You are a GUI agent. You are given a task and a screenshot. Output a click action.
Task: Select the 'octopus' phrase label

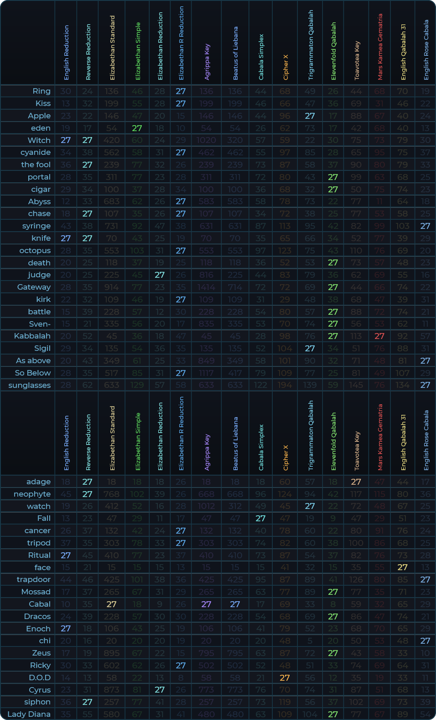(35, 250)
